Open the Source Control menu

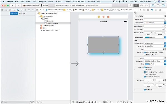pos(79,1)
